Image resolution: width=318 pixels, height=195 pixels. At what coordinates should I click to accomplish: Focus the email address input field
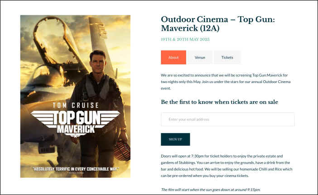click(227, 120)
